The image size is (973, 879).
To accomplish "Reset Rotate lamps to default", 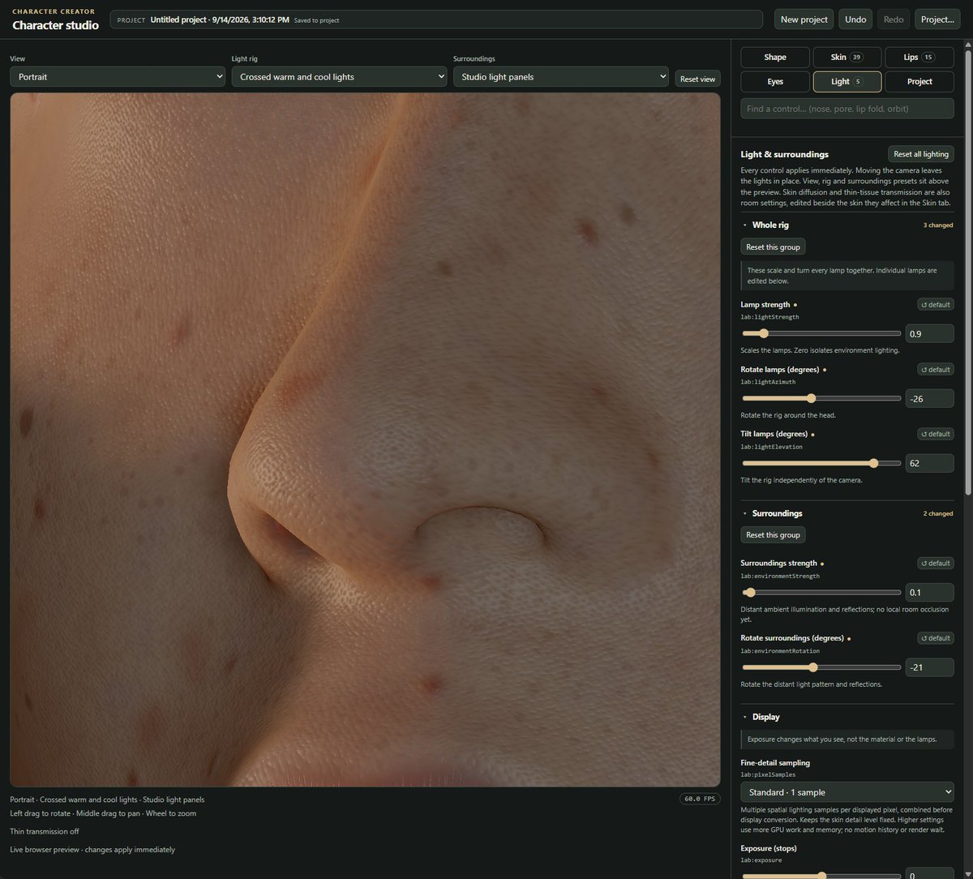I will click(935, 370).
